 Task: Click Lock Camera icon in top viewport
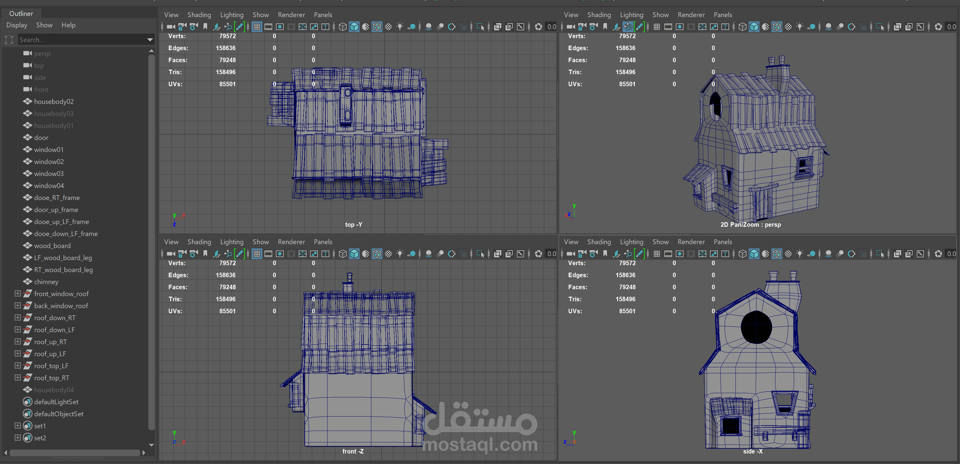click(182, 26)
